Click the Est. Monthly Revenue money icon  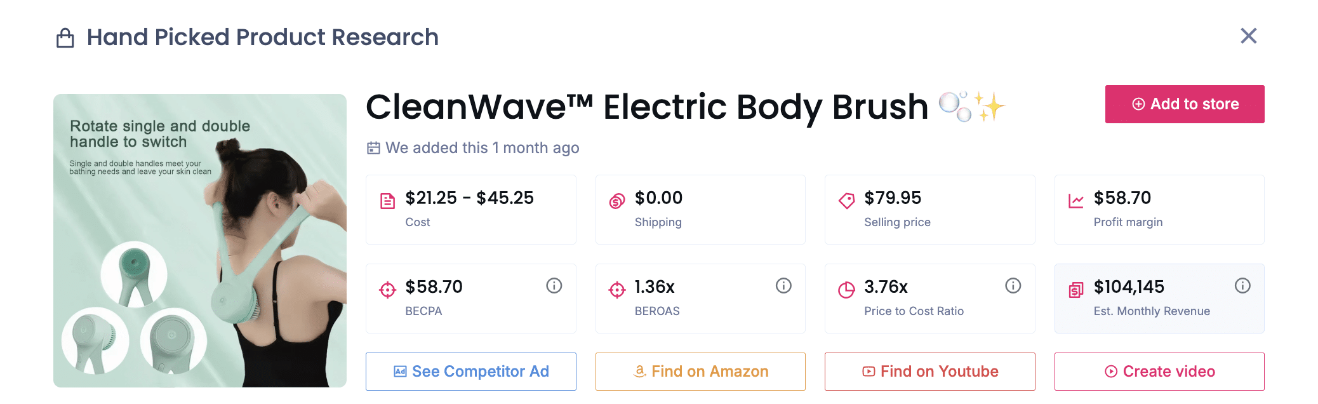point(1075,288)
